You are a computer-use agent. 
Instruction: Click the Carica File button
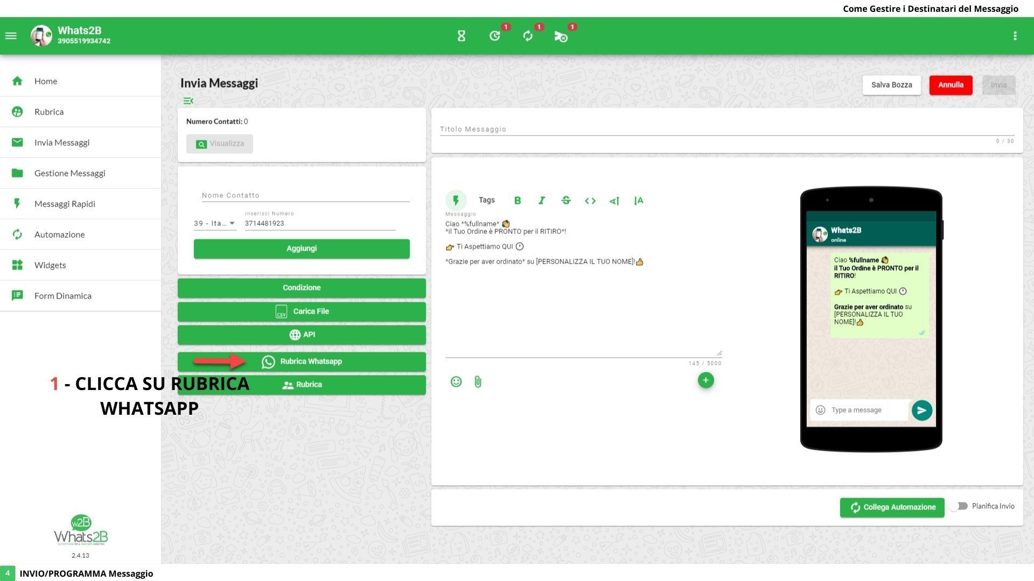click(302, 311)
